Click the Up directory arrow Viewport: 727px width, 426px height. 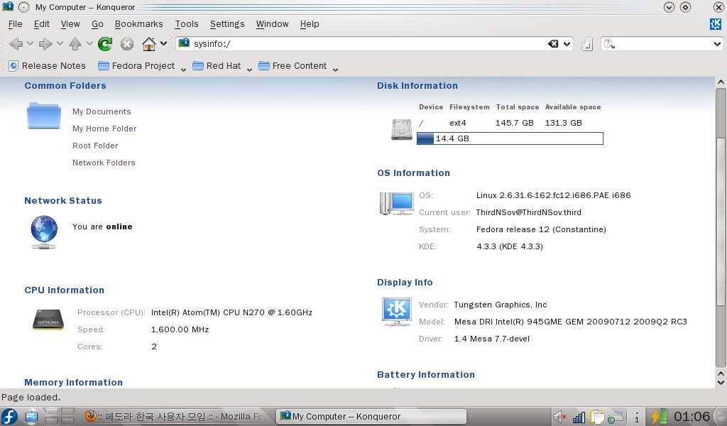(75, 44)
